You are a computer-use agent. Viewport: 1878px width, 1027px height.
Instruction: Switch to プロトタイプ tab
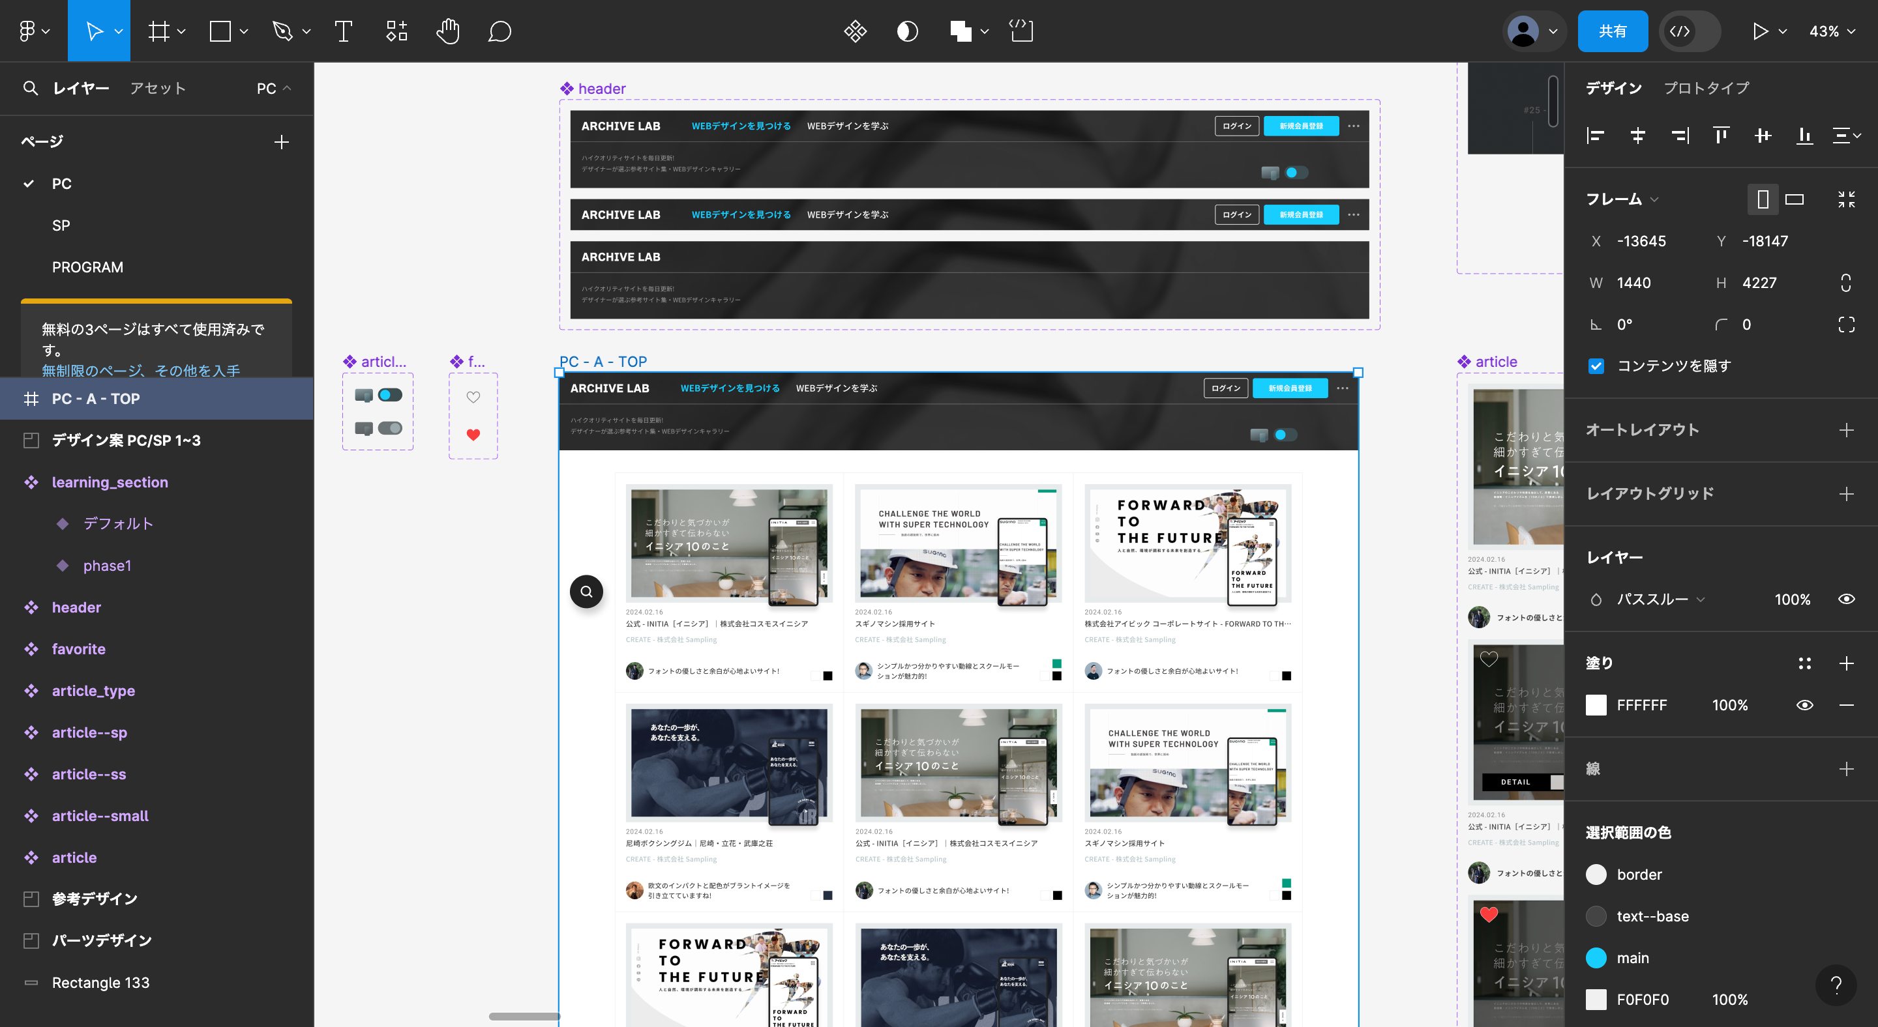[x=1706, y=88]
